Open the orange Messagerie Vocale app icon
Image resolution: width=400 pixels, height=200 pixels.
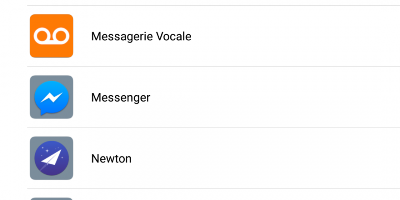[52, 36]
